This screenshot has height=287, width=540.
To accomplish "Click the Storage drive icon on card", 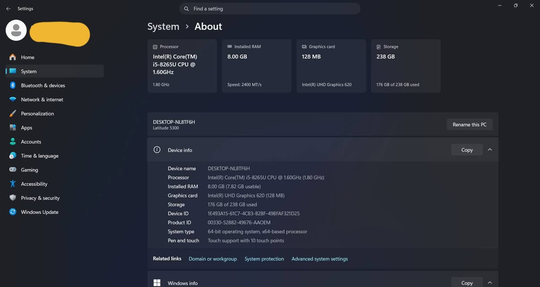I will pos(379,47).
